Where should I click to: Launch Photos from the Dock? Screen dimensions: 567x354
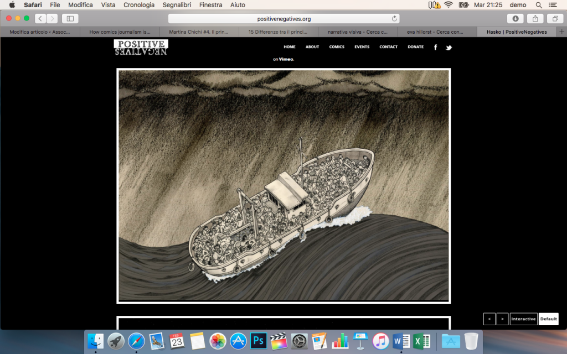click(218, 341)
